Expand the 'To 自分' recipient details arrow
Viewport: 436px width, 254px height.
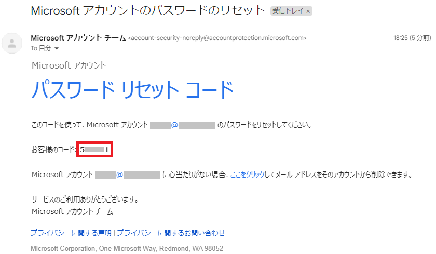point(57,48)
